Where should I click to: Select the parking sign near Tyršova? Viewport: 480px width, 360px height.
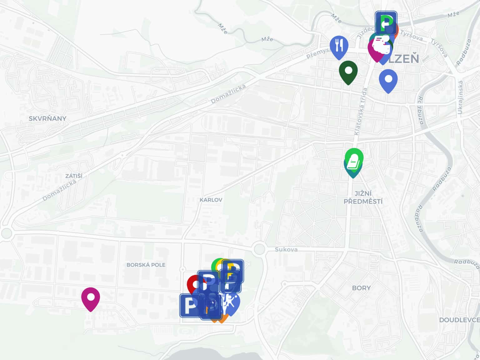tap(386, 23)
